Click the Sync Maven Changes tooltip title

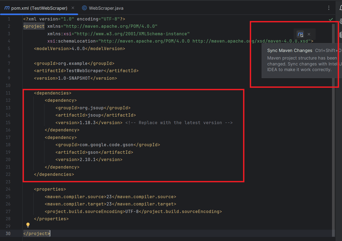[290, 51]
